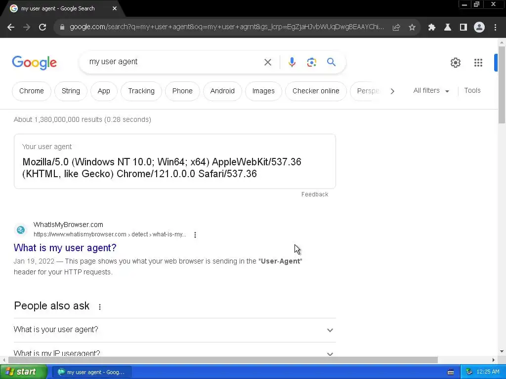Viewport: 506px width, 379px height.
Task: Click scrollbar down arrow
Action: coord(502,351)
